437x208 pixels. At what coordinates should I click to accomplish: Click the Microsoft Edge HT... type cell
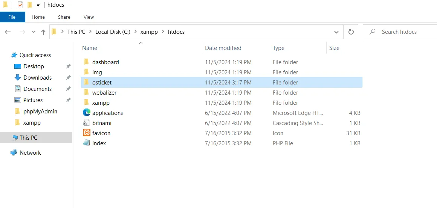pos(298,113)
